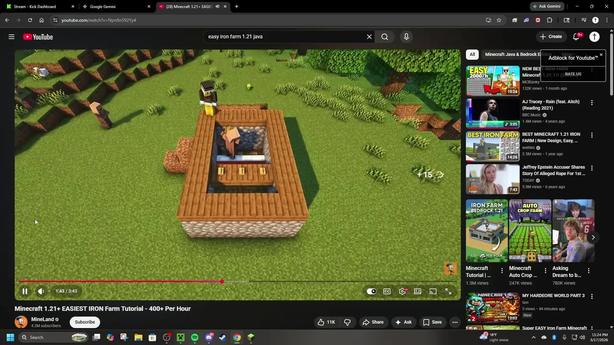
Task: Close the Minecraft 1.21+ EASIEST browser tab
Action: (x=225, y=7)
